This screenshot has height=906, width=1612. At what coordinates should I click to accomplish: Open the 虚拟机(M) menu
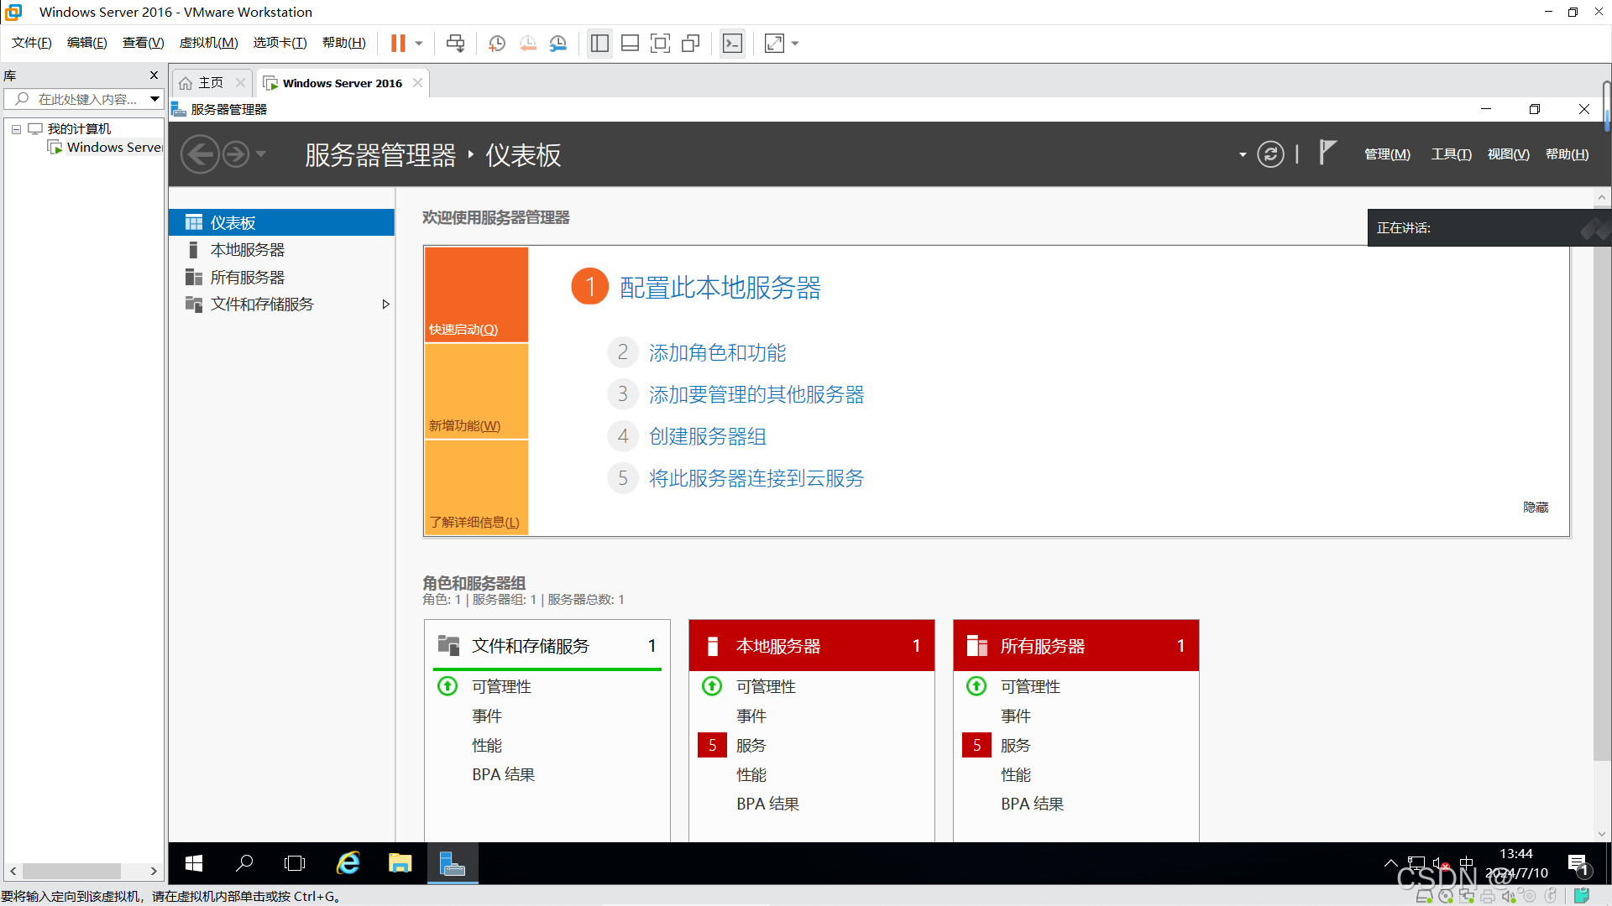(x=208, y=43)
